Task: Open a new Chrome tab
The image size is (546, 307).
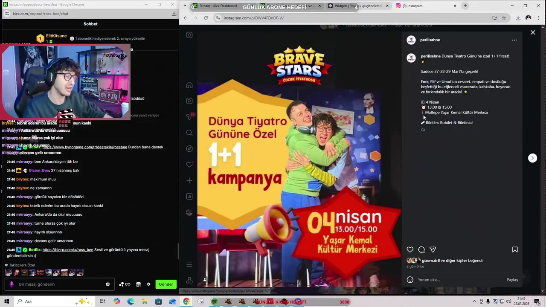Action: click(465, 6)
